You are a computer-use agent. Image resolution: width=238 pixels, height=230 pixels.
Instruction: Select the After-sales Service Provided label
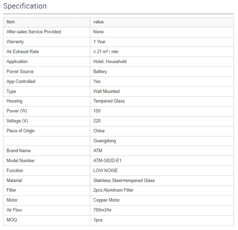pyautogui.click(x=34, y=32)
